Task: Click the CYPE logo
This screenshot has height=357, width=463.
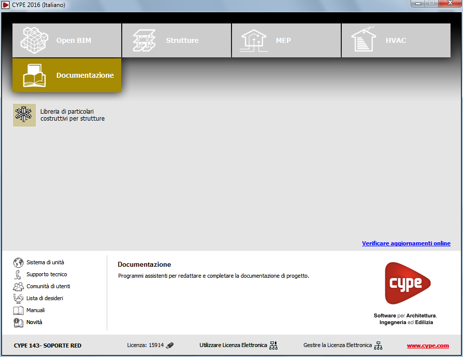Action: tap(408, 283)
